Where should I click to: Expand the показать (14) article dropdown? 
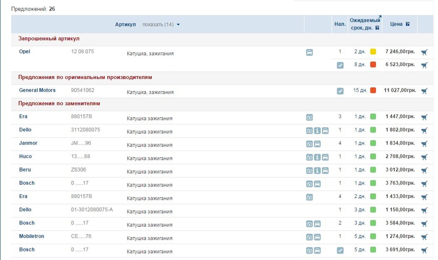coord(161,25)
